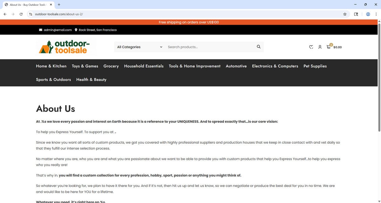Bookmark the page with the star icon

[345, 14]
